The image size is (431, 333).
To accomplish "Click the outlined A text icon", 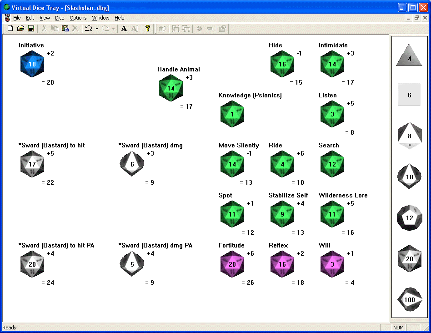I will 135,28.
